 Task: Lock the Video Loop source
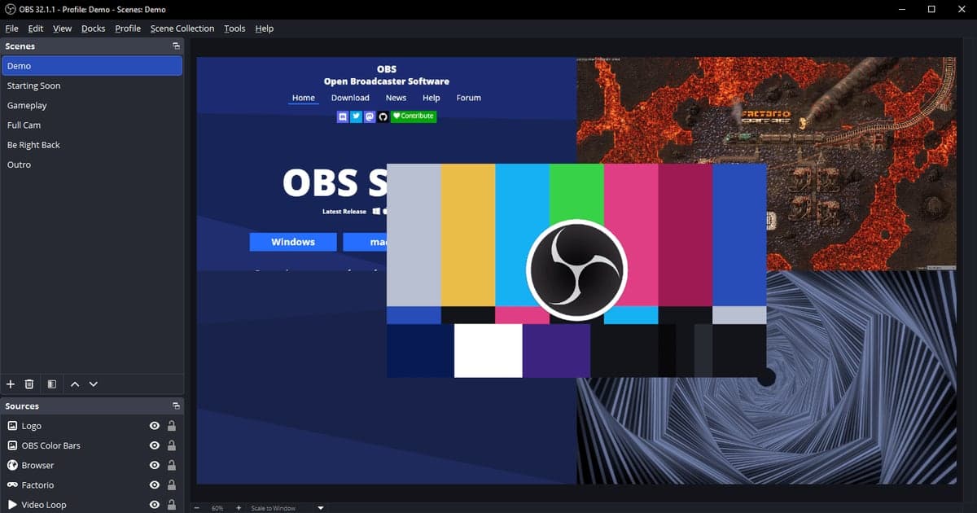click(x=172, y=505)
